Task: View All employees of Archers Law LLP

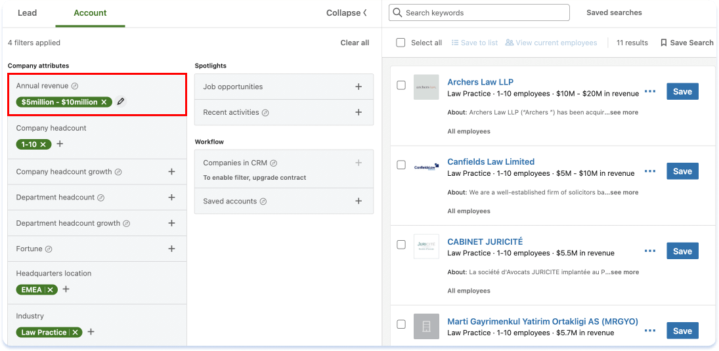Action: pyautogui.click(x=469, y=131)
